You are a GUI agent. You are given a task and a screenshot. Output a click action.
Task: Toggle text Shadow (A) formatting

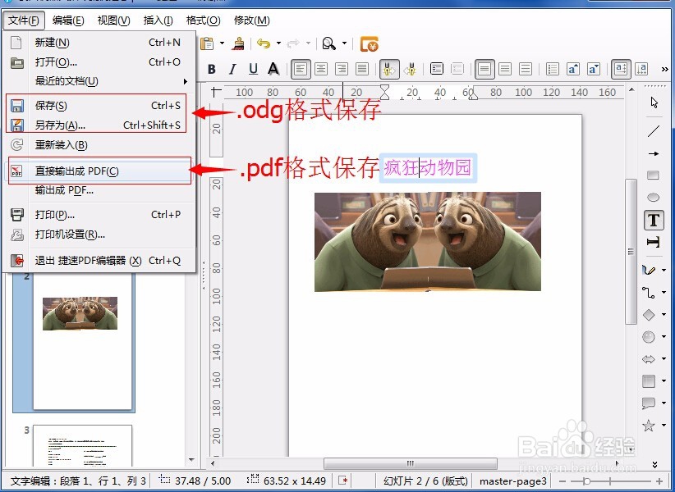(x=273, y=69)
